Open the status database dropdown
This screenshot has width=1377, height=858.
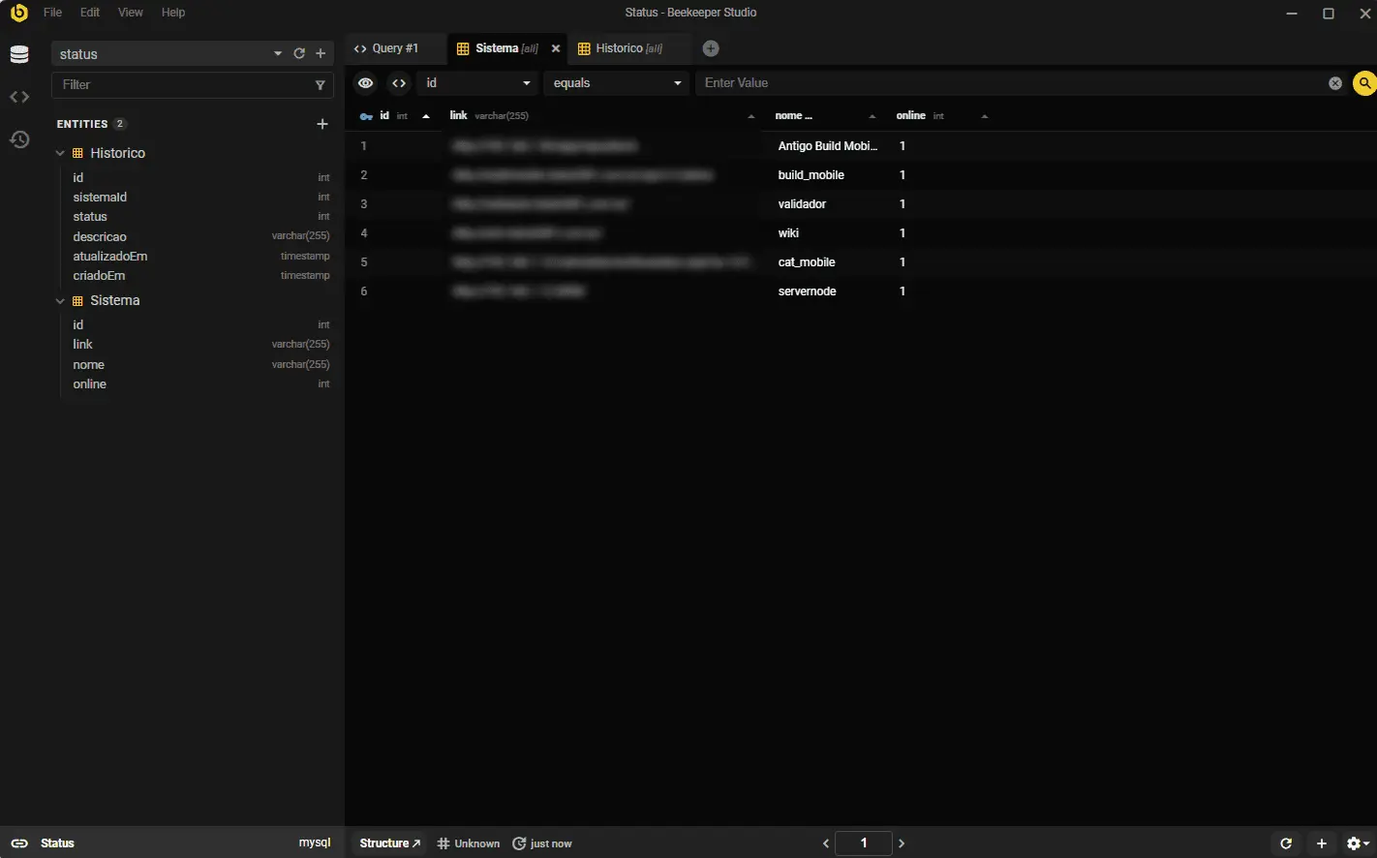click(x=278, y=54)
